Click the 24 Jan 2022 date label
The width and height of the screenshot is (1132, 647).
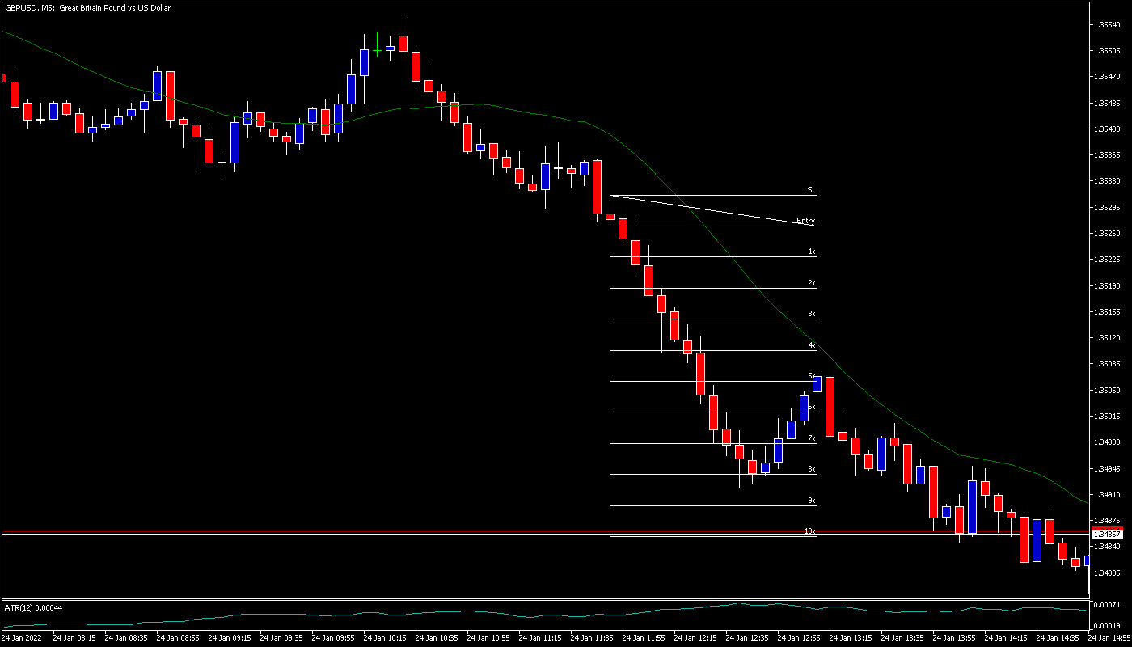21,638
